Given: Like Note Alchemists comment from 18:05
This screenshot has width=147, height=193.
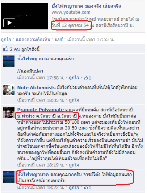Looking at the screenshot, I should (x=74, y=100).
